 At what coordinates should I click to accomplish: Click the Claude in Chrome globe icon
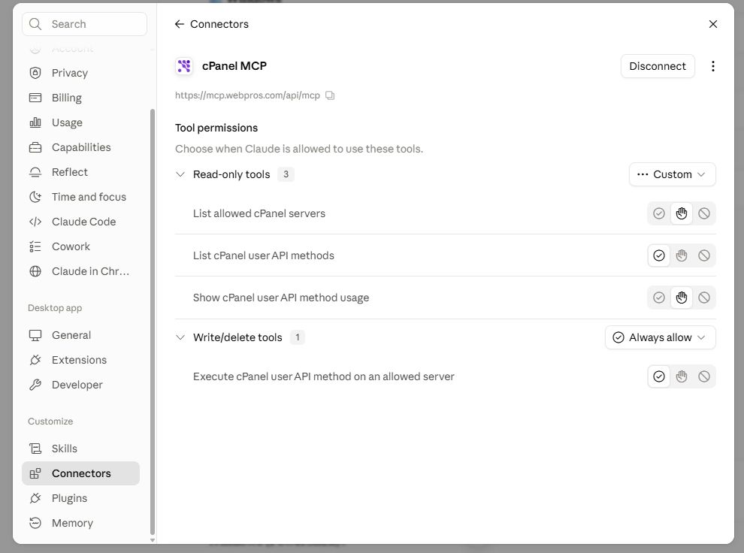click(35, 271)
